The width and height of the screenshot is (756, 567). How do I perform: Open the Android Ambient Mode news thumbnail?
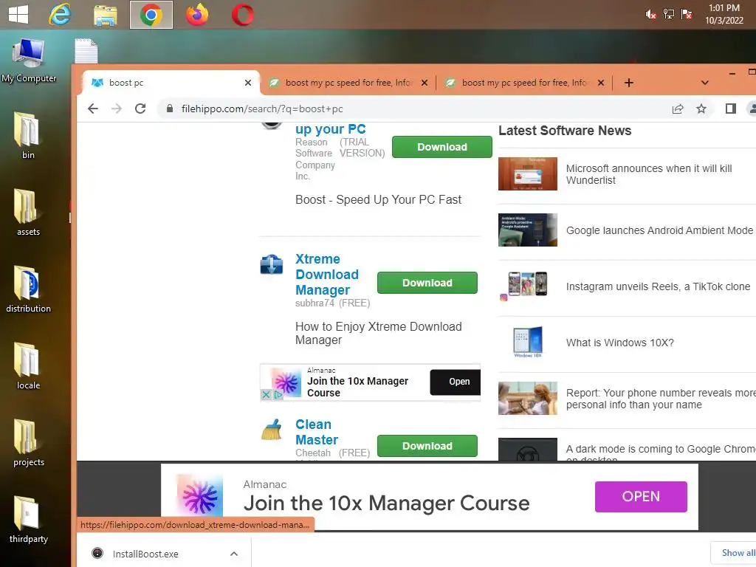(x=527, y=230)
